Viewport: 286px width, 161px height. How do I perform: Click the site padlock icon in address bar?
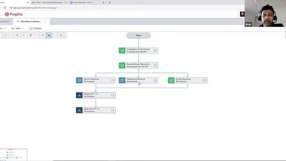point(11,8)
